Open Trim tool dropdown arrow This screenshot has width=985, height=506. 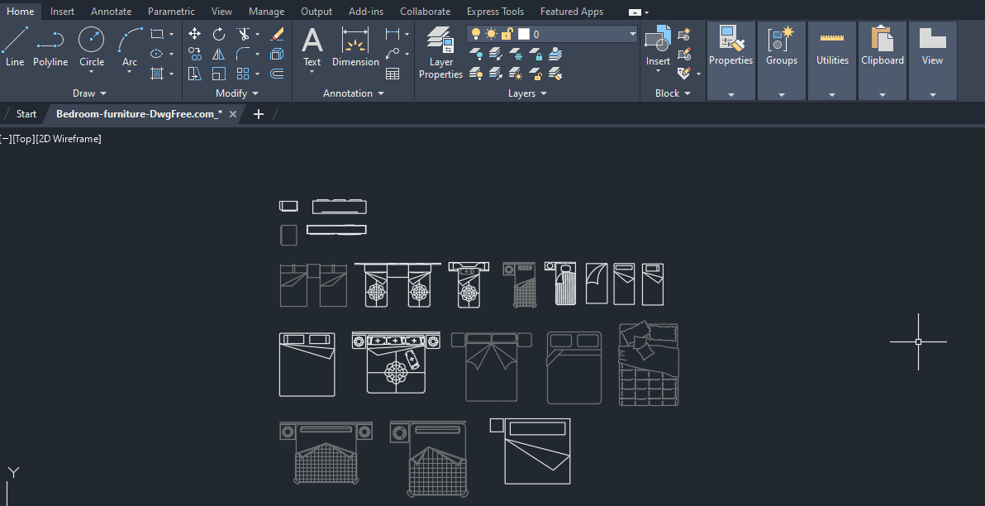pyautogui.click(x=257, y=35)
